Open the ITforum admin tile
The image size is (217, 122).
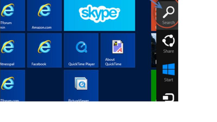12,15
